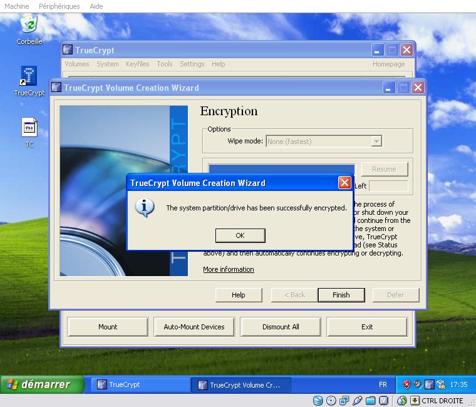Viewport: 476px width, 407px height.
Task: Click the CTRL DROITE host key label
Action: click(x=442, y=401)
